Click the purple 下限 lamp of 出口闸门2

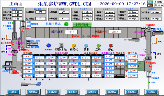(145, 36)
